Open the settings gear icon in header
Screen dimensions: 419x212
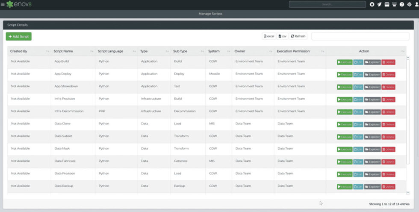point(409,4)
